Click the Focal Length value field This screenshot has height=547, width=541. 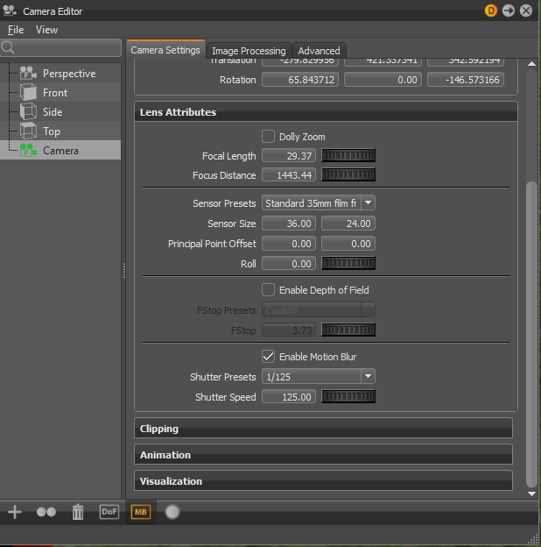pos(289,155)
